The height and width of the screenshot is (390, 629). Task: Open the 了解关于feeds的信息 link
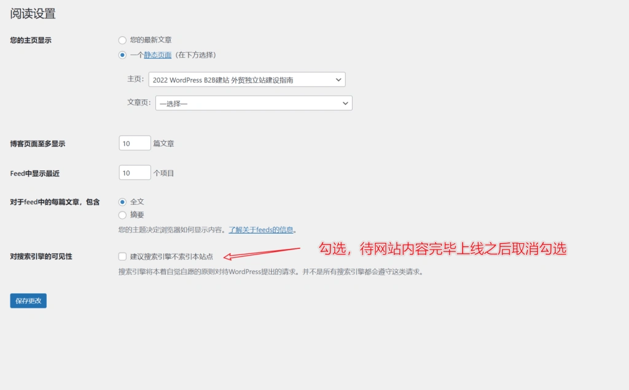point(261,230)
